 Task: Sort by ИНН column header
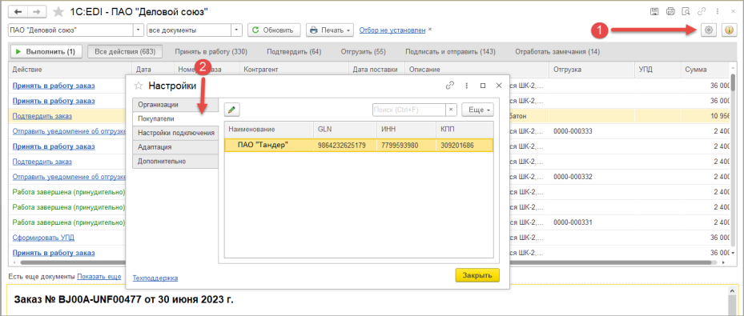(406, 130)
